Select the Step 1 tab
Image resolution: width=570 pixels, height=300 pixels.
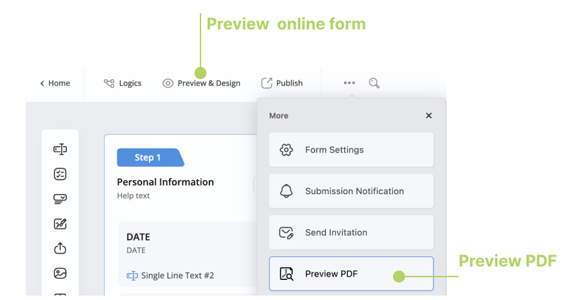pyautogui.click(x=148, y=157)
